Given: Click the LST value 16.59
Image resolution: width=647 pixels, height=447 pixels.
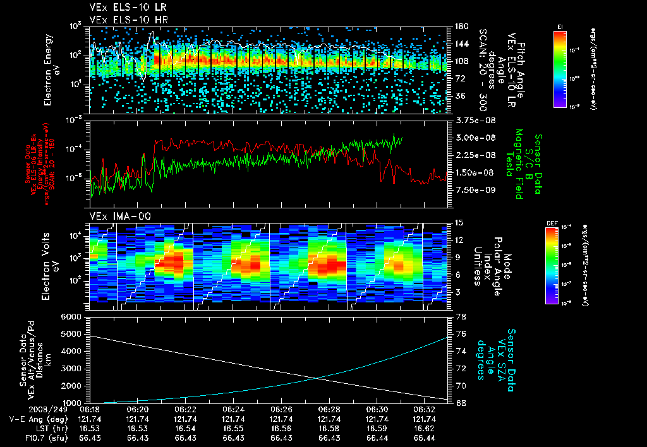Looking at the screenshot, I should pyautogui.click(x=377, y=429).
